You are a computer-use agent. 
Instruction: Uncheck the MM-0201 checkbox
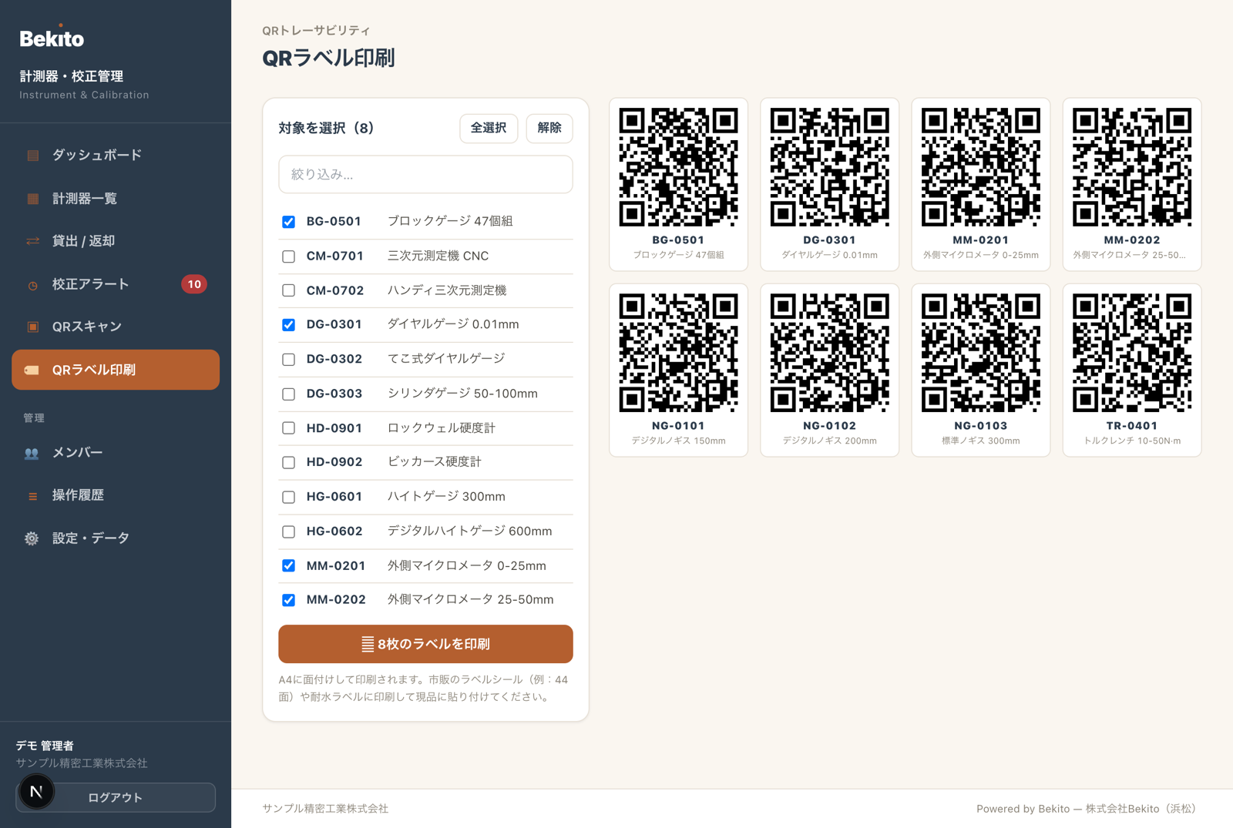[288, 566]
